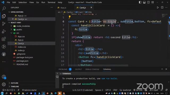Image resolution: width=170 pixels, height=95 pixels.
Task: Open the Run menu
Action: 43,2
